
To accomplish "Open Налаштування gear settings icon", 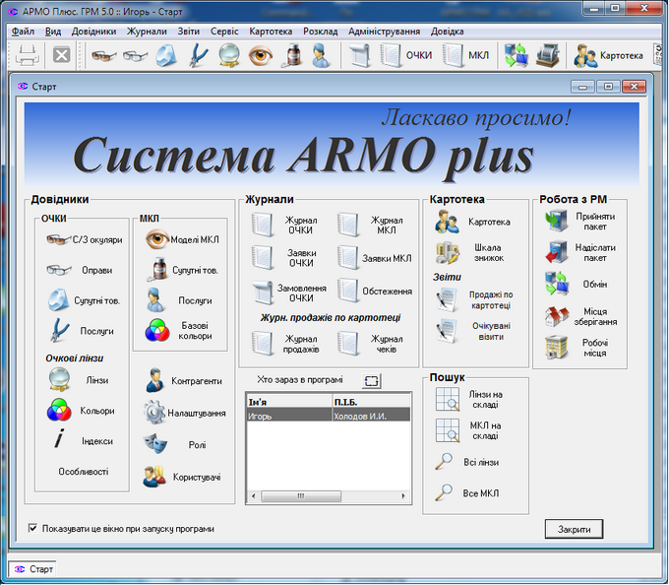I will tap(155, 413).
